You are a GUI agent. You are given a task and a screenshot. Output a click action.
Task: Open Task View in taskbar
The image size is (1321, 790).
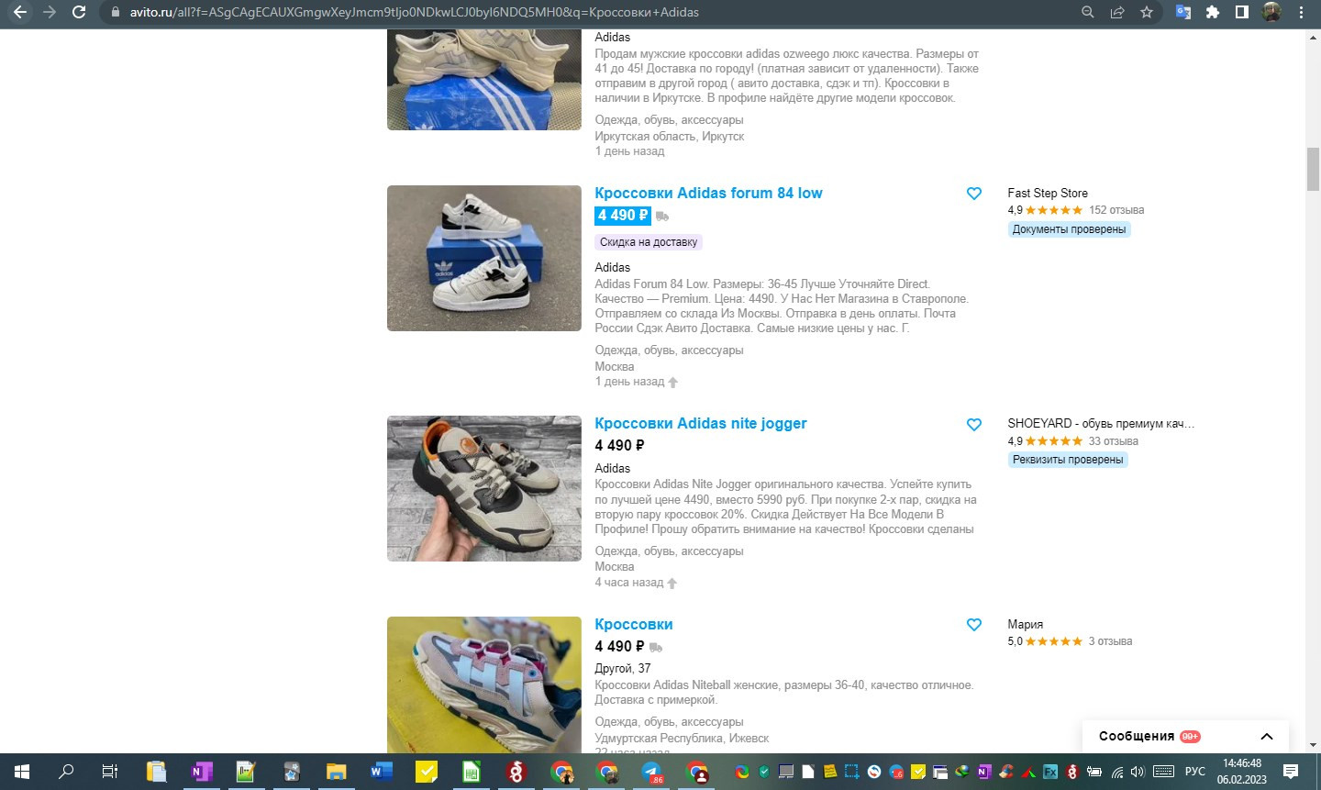click(x=110, y=772)
